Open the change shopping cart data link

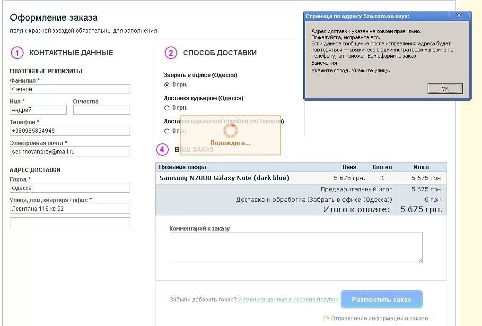(288, 299)
